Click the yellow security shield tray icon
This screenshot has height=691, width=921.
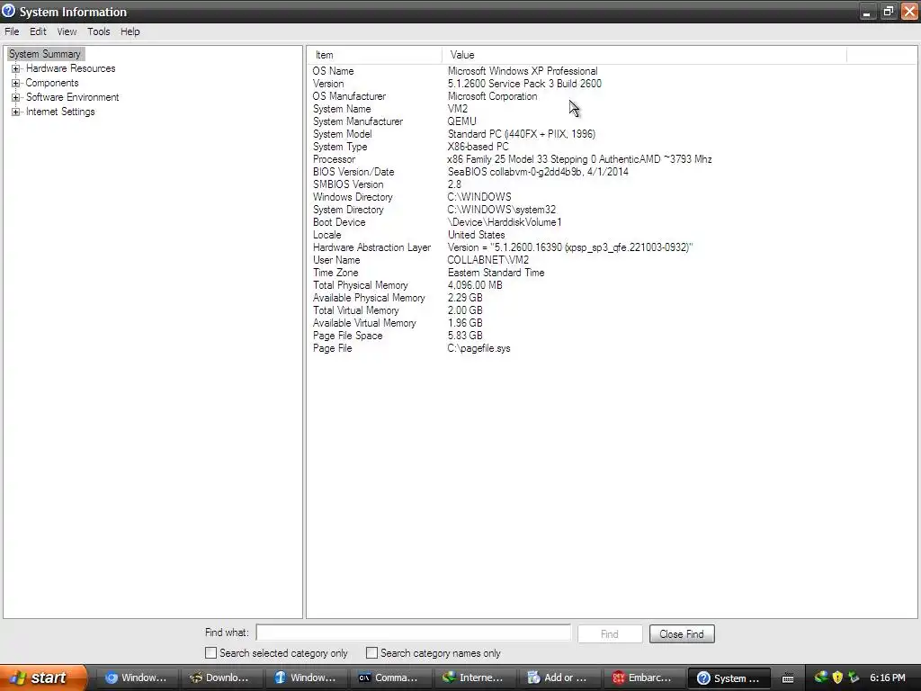[837, 678]
